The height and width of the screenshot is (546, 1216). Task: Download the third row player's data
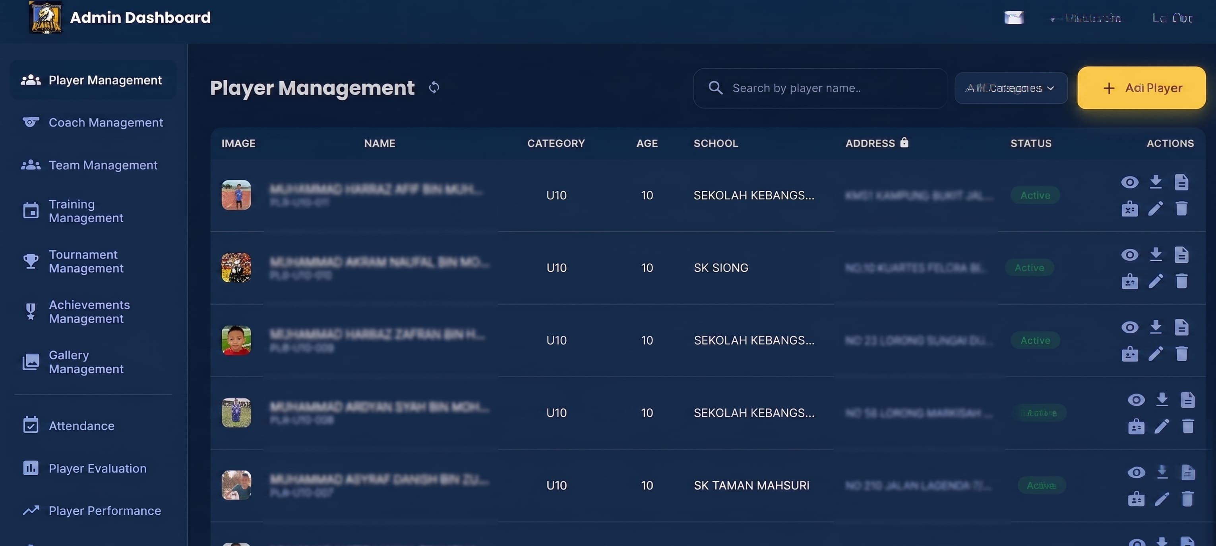click(1156, 327)
